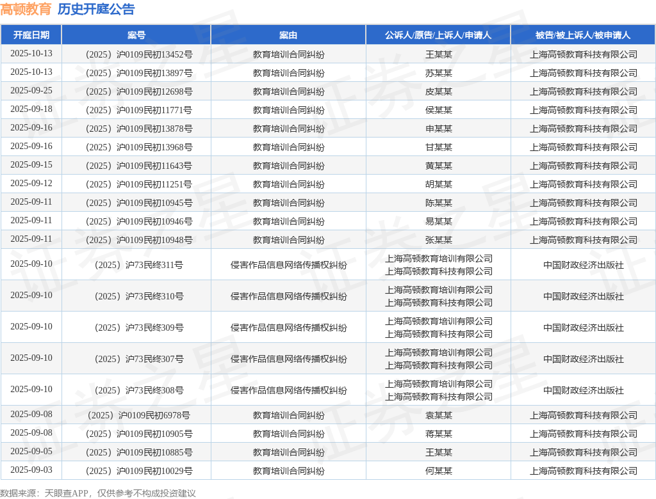Click case number 沪0109民初10029号

[154, 471]
